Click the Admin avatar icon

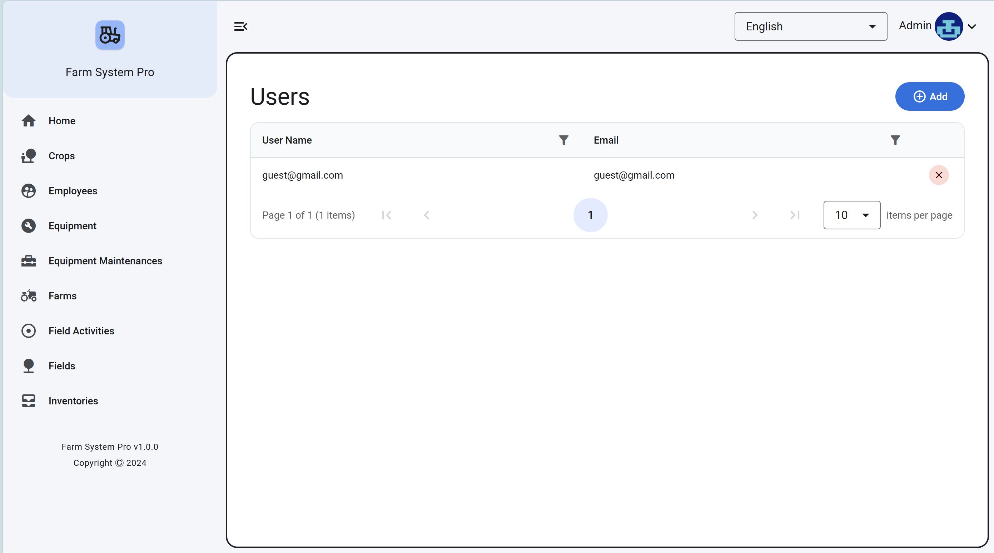click(949, 27)
